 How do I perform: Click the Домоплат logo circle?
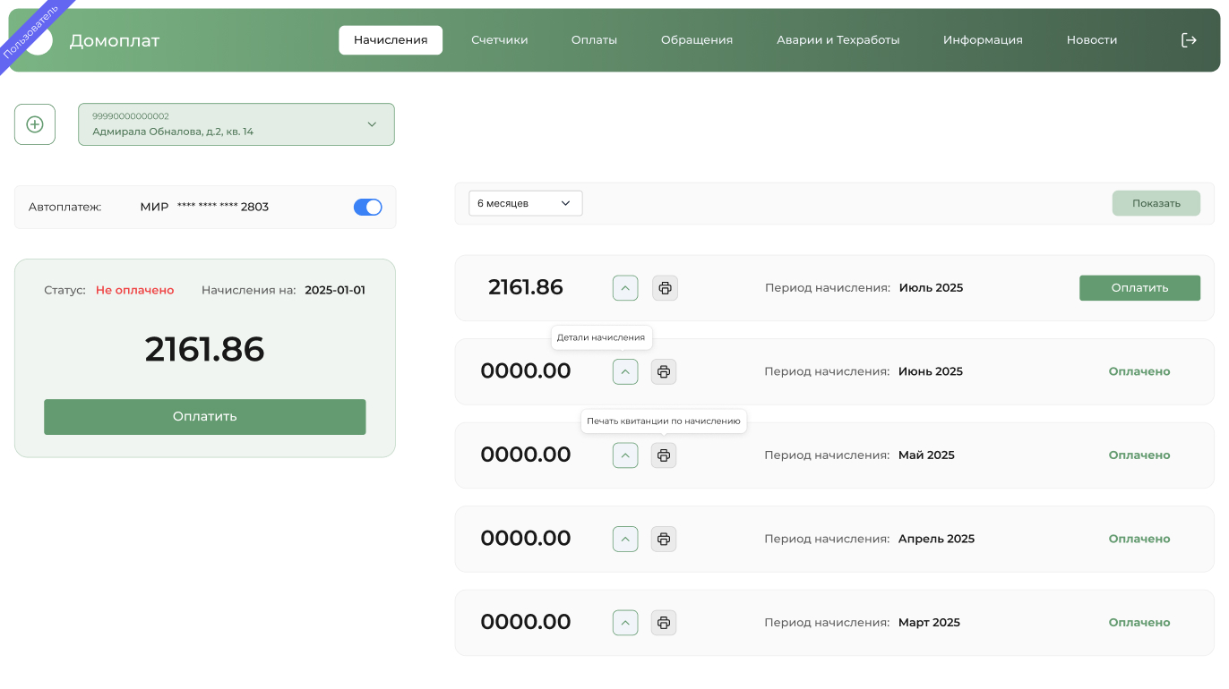click(39, 41)
